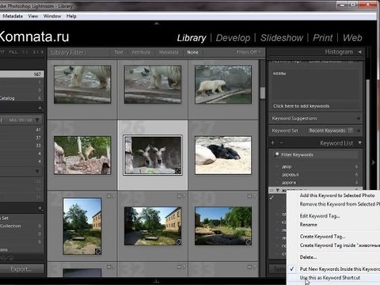Select the folder row with count 41
Screen dimensions: 380x285
coord(21,130)
